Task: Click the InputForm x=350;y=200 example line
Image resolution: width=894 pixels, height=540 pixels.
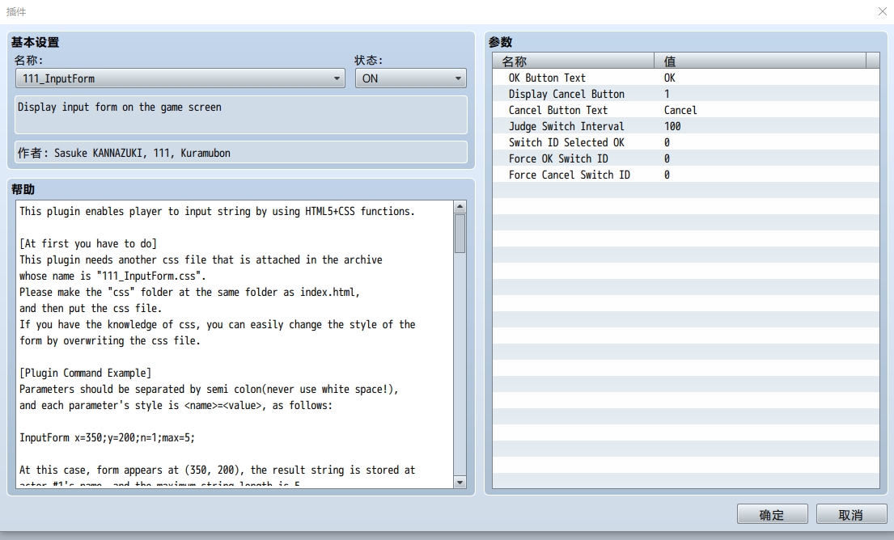Action: tap(107, 437)
